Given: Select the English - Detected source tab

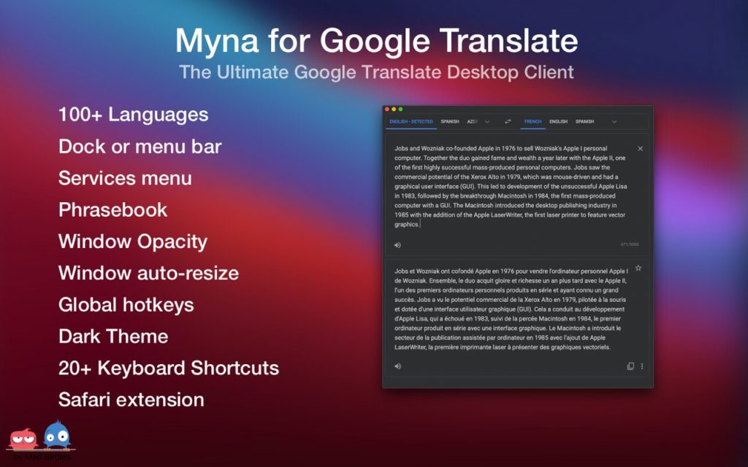Looking at the screenshot, I should [411, 121].
